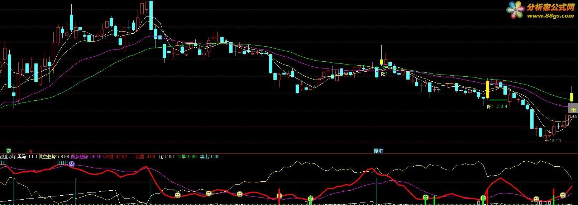Click the yellow candle at far right edge
Screen dimensions: 578x205
click(x=572, y=97)
